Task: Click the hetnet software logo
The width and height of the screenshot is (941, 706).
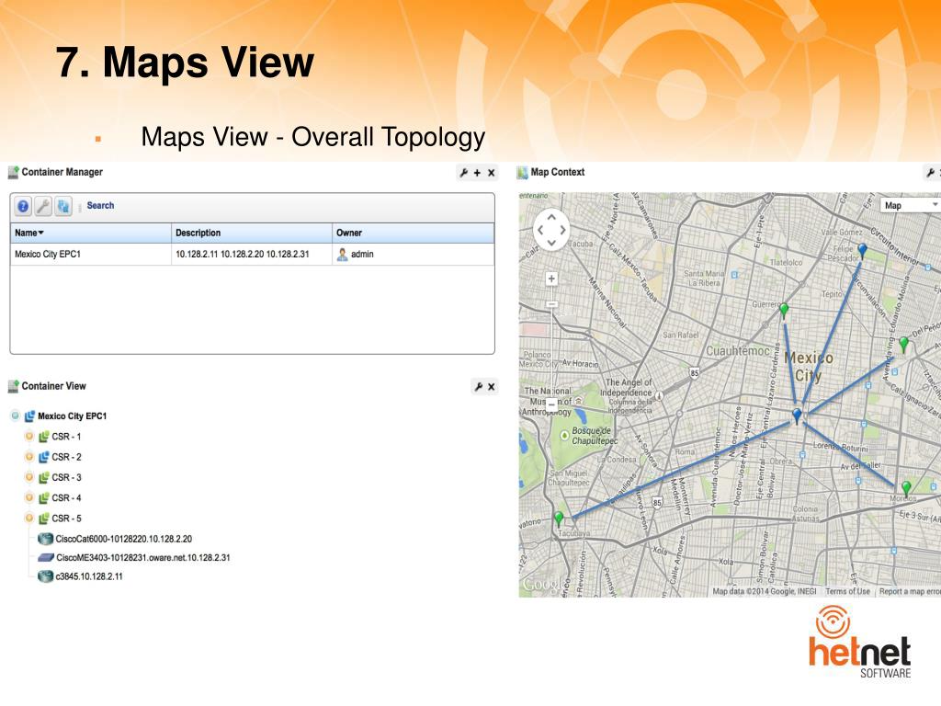Action: 859,643
